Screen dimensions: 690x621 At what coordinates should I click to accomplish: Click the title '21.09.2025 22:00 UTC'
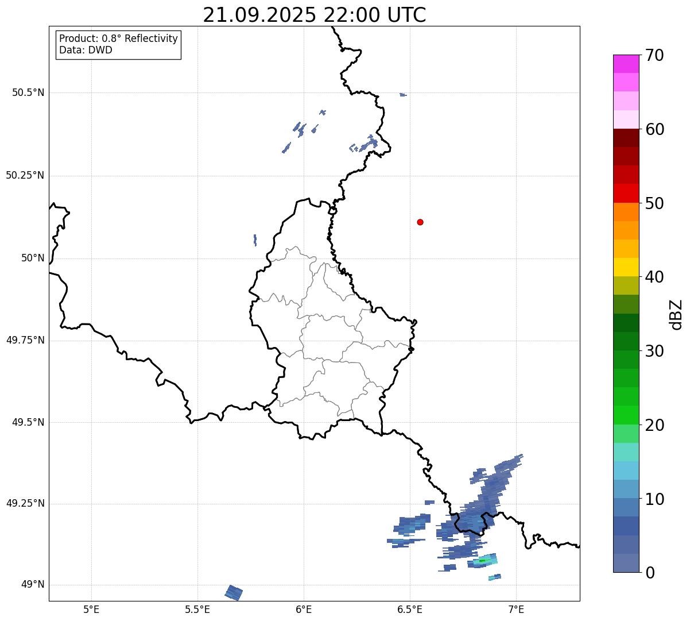[x=315, y=15]
